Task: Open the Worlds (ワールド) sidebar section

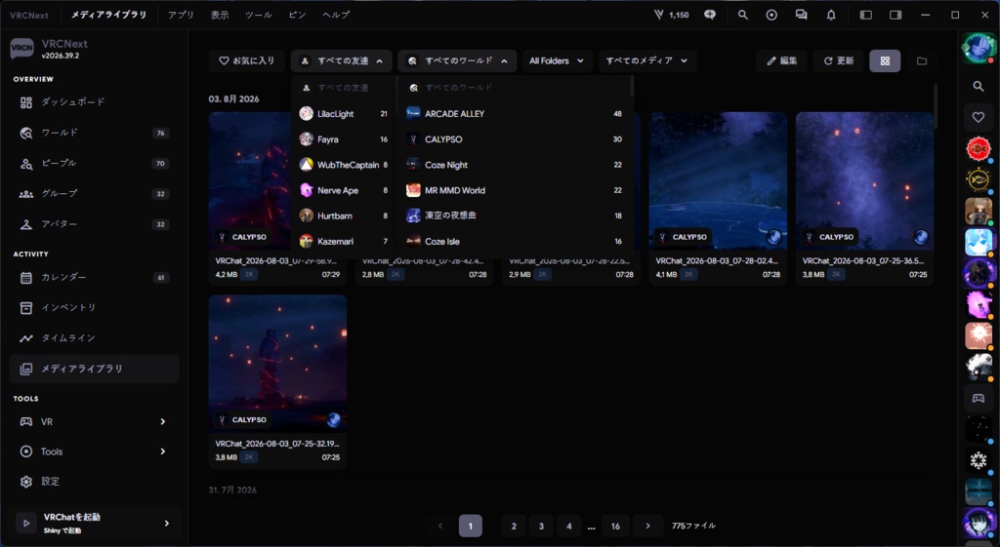Action: point(95,133)
